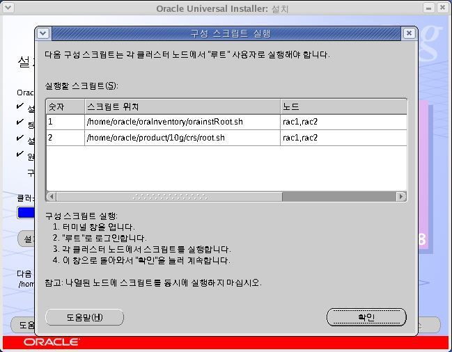The height and width of the screenshot is (352, 452).
Task: Click the ORACLE logo in the red banner
Action: (x=52, y=342)
